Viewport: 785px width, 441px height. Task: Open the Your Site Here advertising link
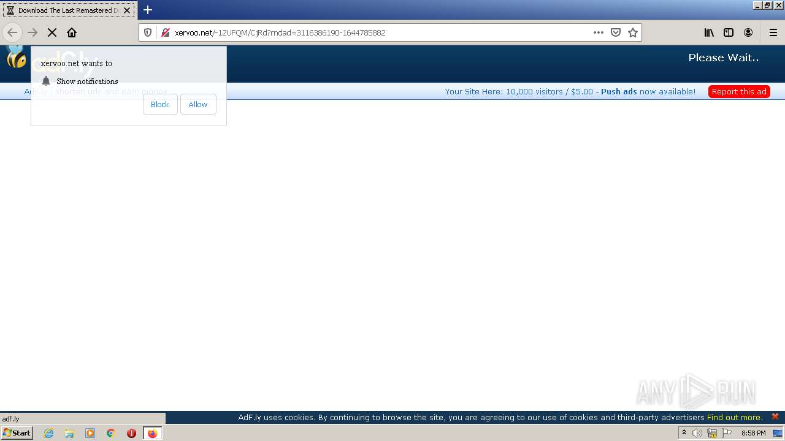tap(570, 91)
